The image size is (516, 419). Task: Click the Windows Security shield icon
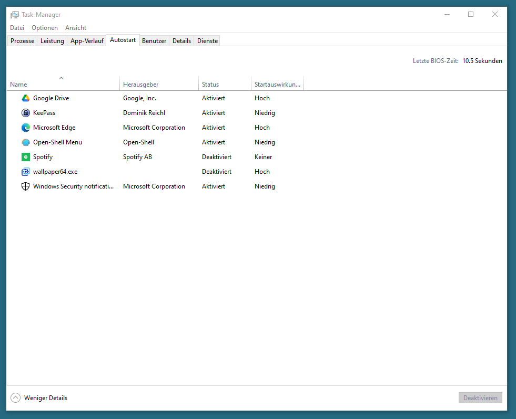tap(26, 186)
